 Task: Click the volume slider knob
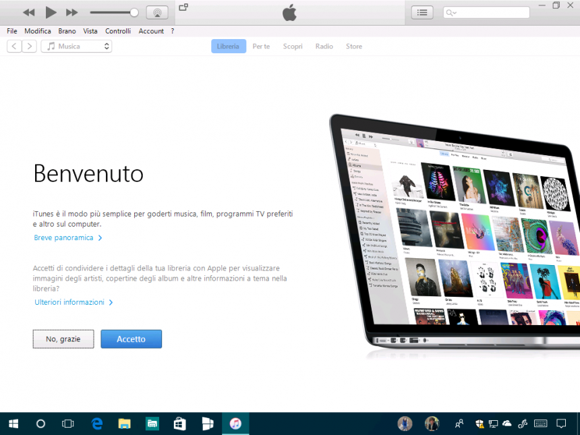point(134,13)
